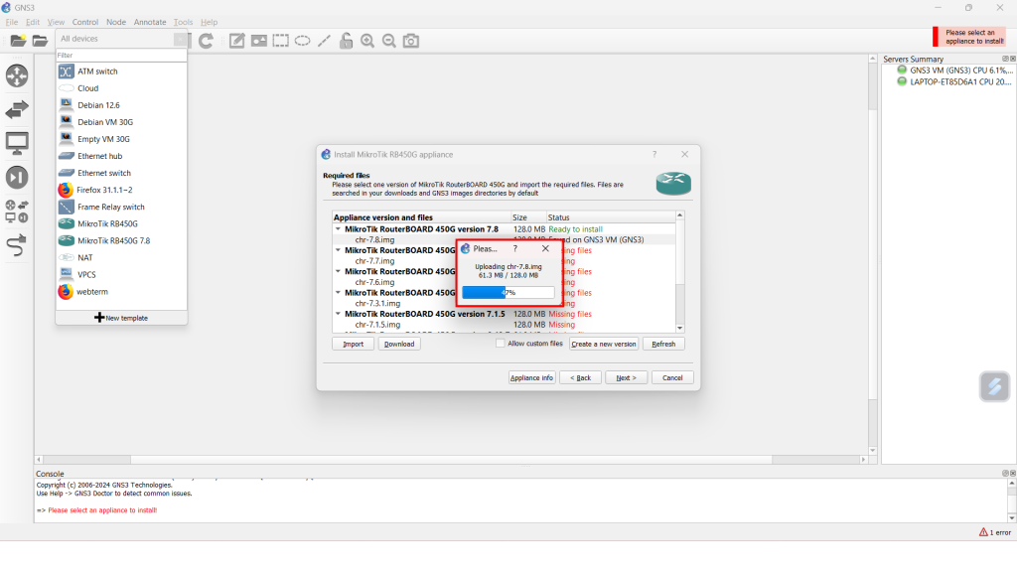Browse routers in the left device toolbar
This screenshot has height=572, width=1017.
click(x=17, y=75)
